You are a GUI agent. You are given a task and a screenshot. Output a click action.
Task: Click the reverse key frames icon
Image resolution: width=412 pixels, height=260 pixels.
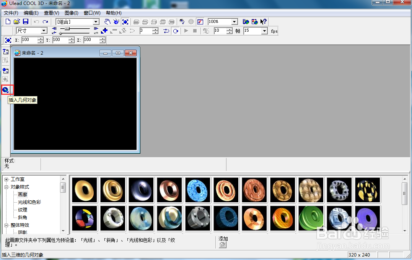click(x=123, y=31)
